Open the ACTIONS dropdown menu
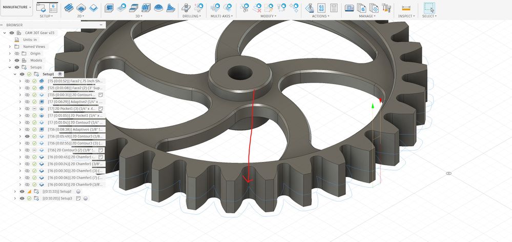Viewport: 512px width, 242px height. tap(320, 16)
